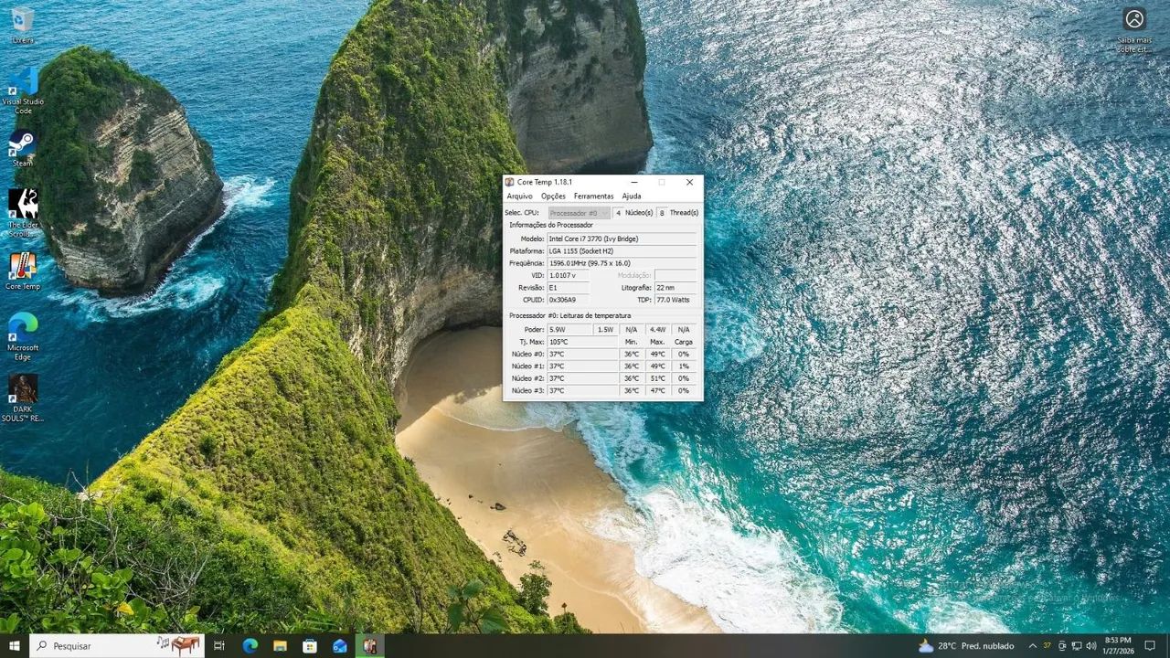This screenshot has height=658, width=1170.
Task: Open the Mail app from the taskbar
Action: tap(340, 646)
